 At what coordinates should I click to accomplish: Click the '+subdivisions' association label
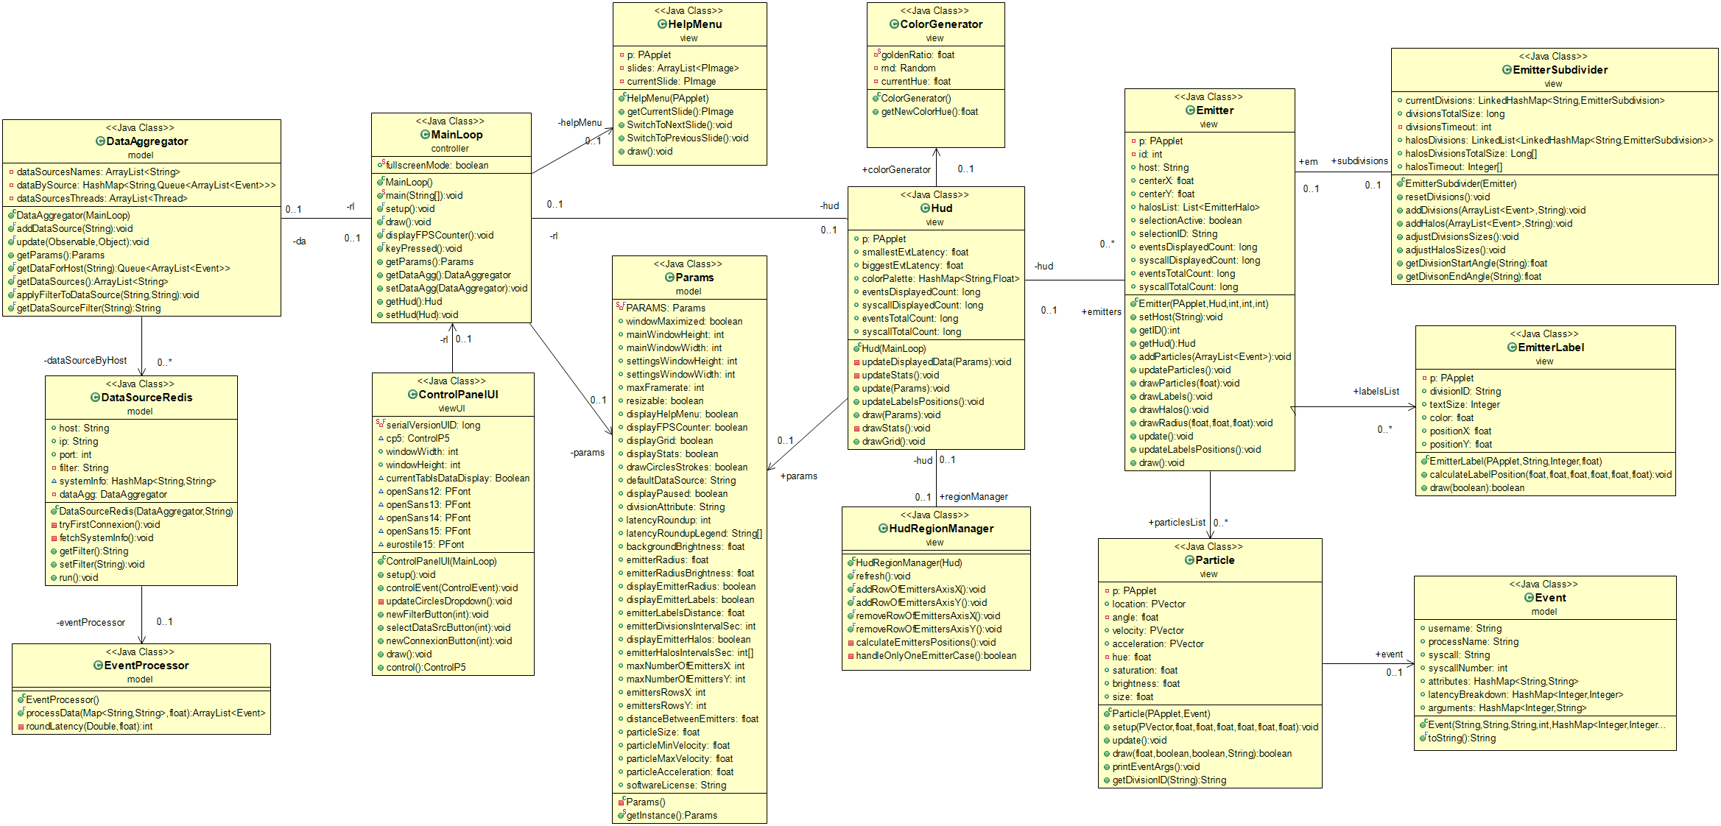(1359, 161)
